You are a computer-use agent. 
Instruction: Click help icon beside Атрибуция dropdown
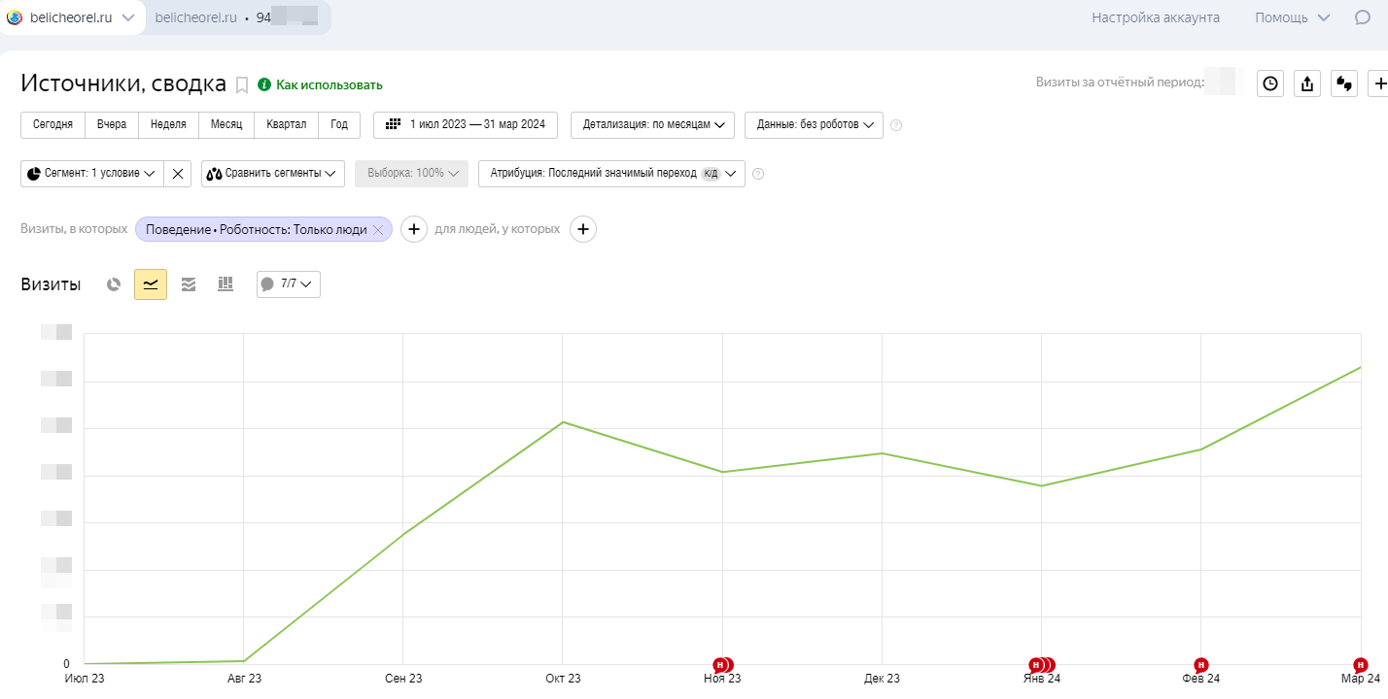[x=758, y=174]
